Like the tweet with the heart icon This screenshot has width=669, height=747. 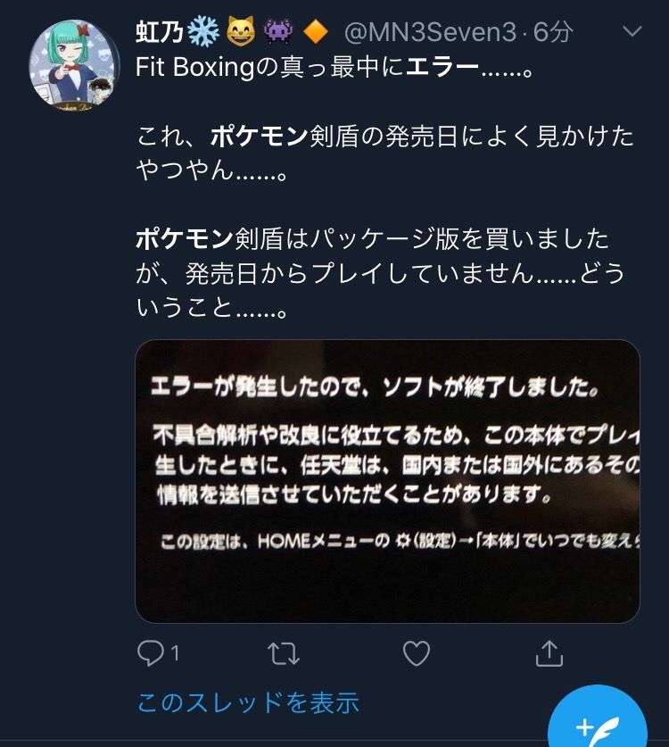417,653
